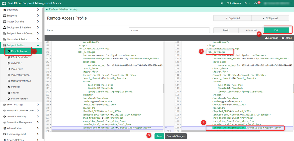Viewport: 294px width, 141px height.
Task: Upload an XML profile
Action: pos(287,38)
